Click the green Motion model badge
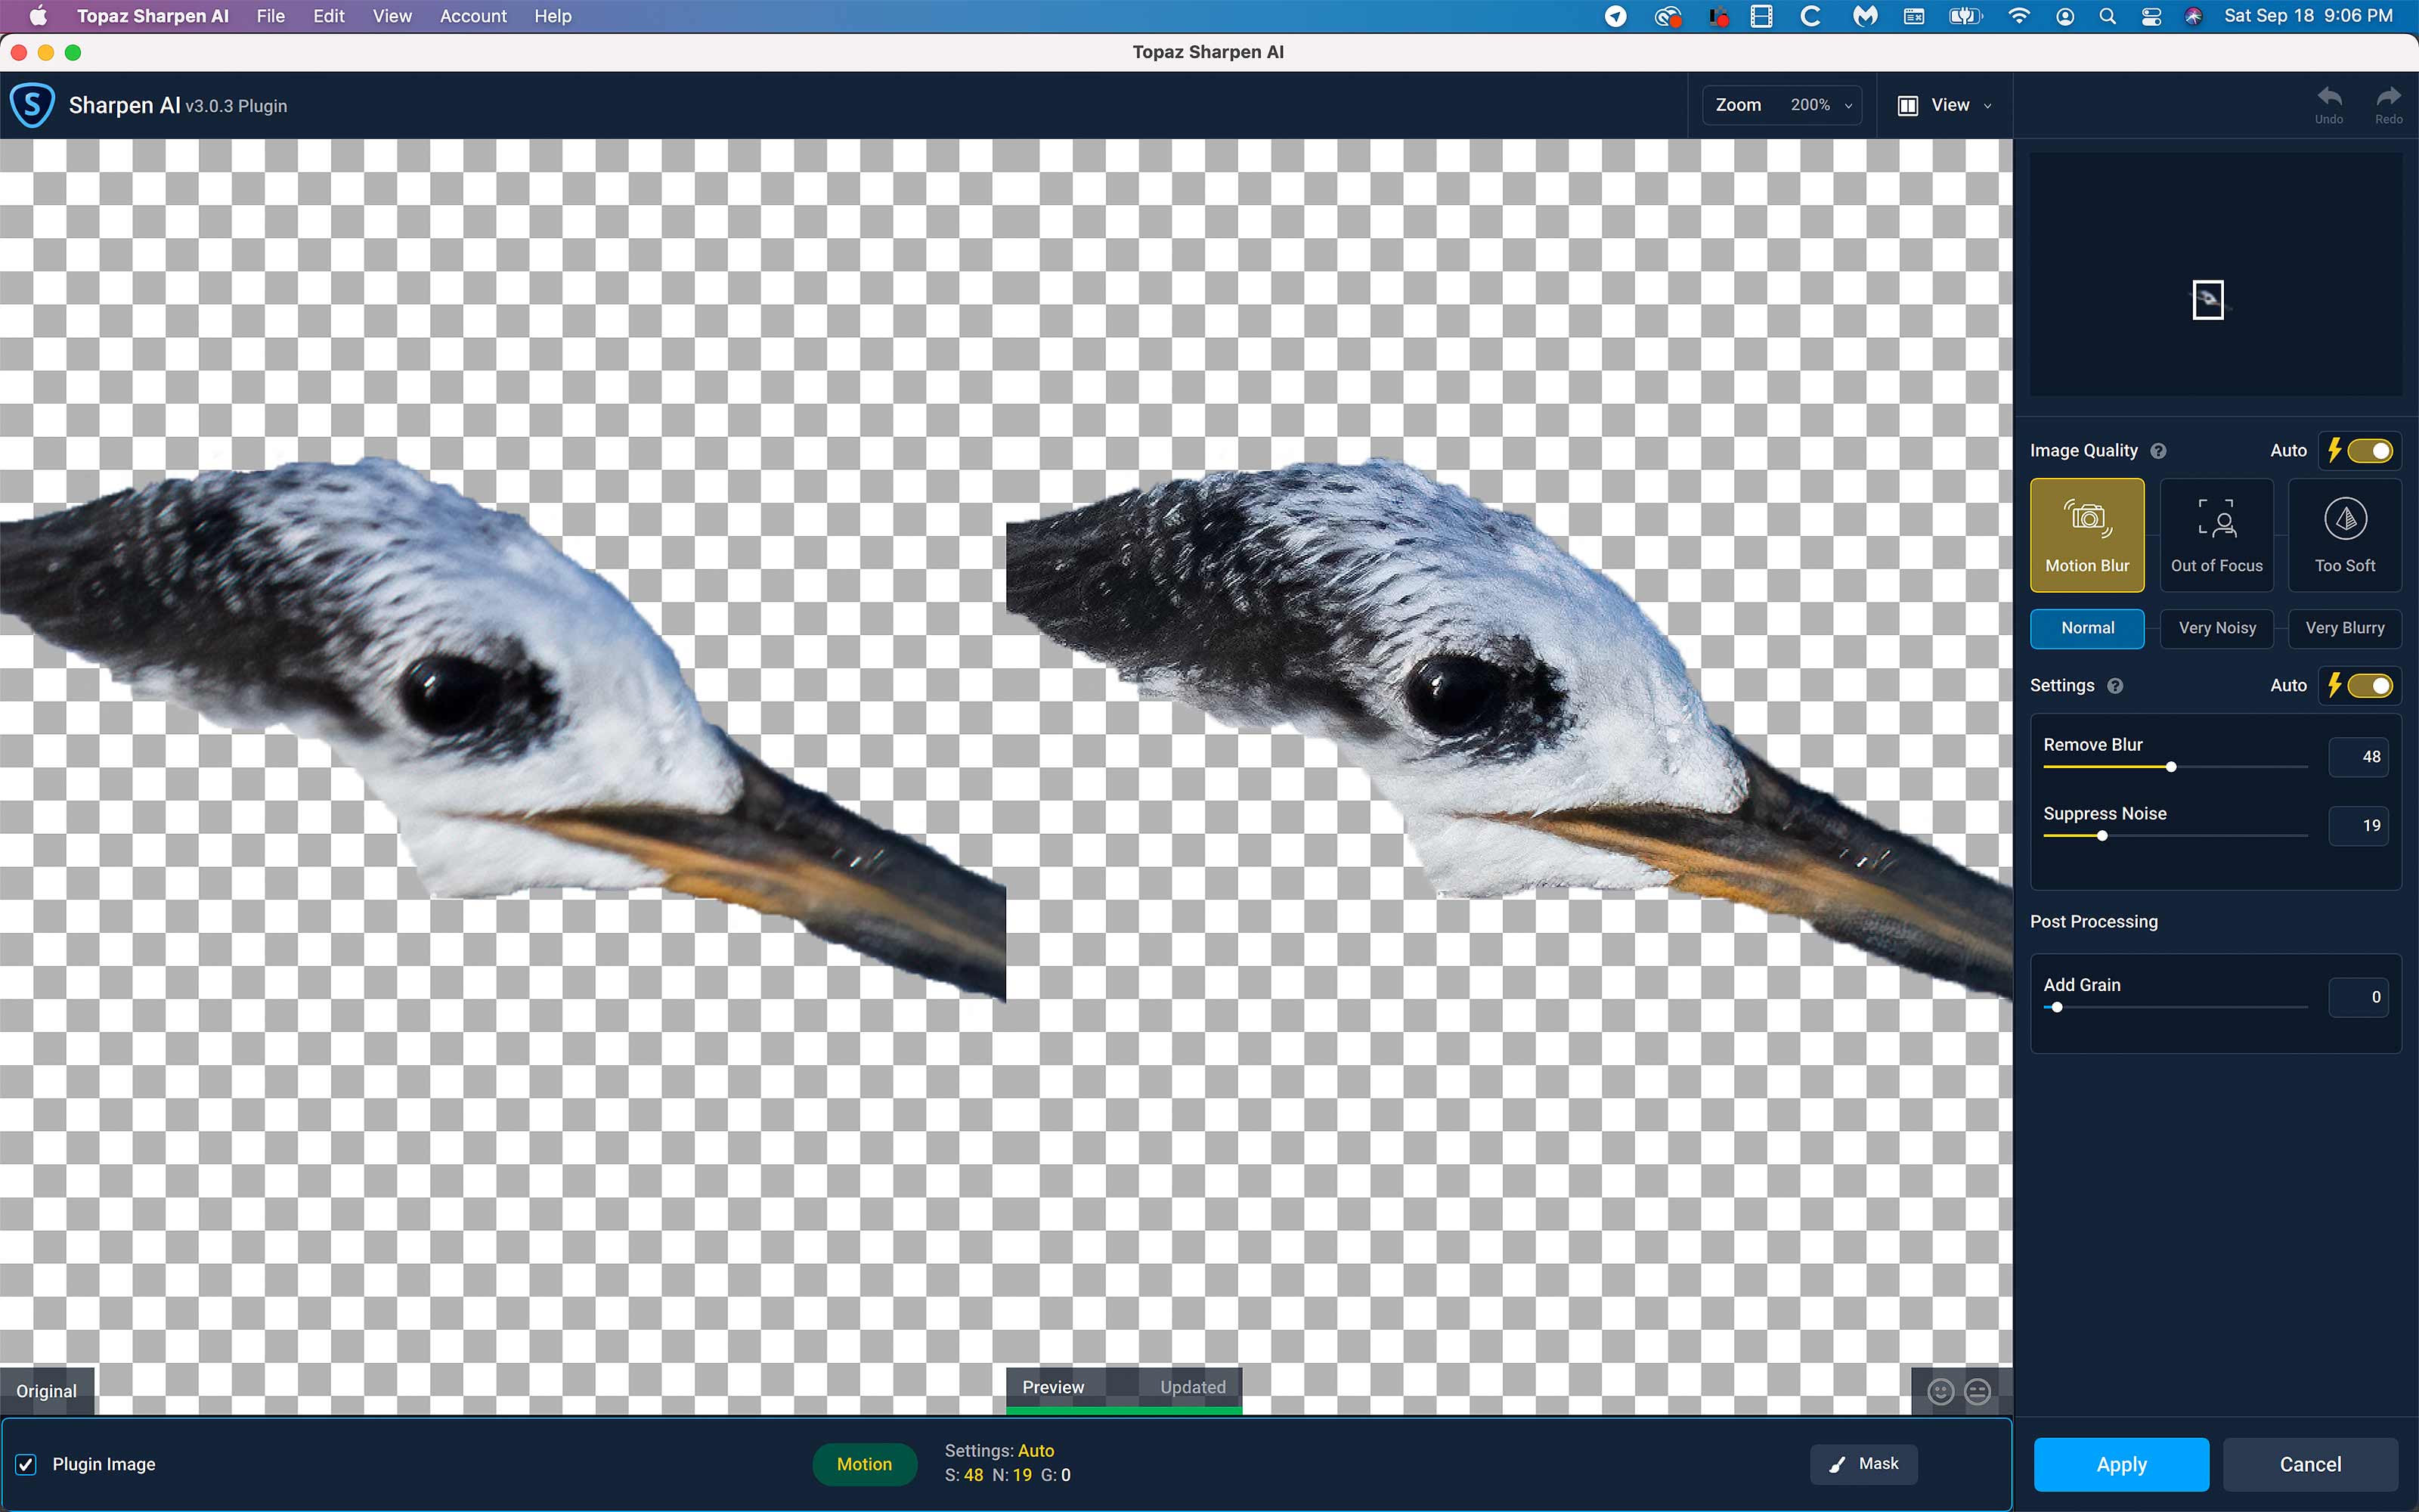 [863, 1464]
